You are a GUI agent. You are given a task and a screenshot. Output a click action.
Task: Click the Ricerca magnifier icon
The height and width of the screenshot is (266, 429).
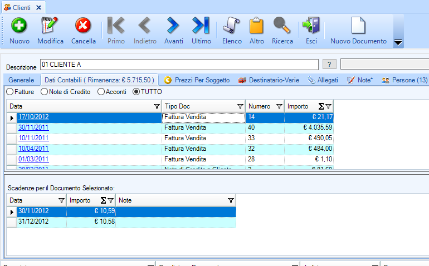coord(282,26)
